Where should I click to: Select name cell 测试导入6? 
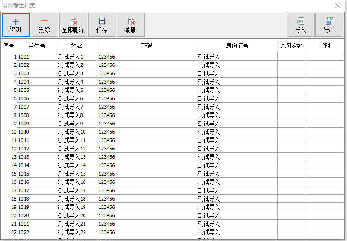pos(77,98)
